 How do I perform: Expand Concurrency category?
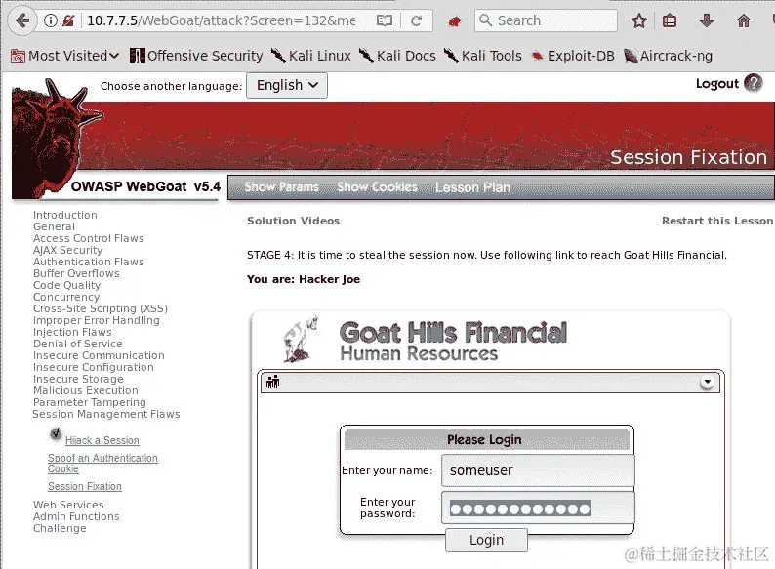pos(66,297)
